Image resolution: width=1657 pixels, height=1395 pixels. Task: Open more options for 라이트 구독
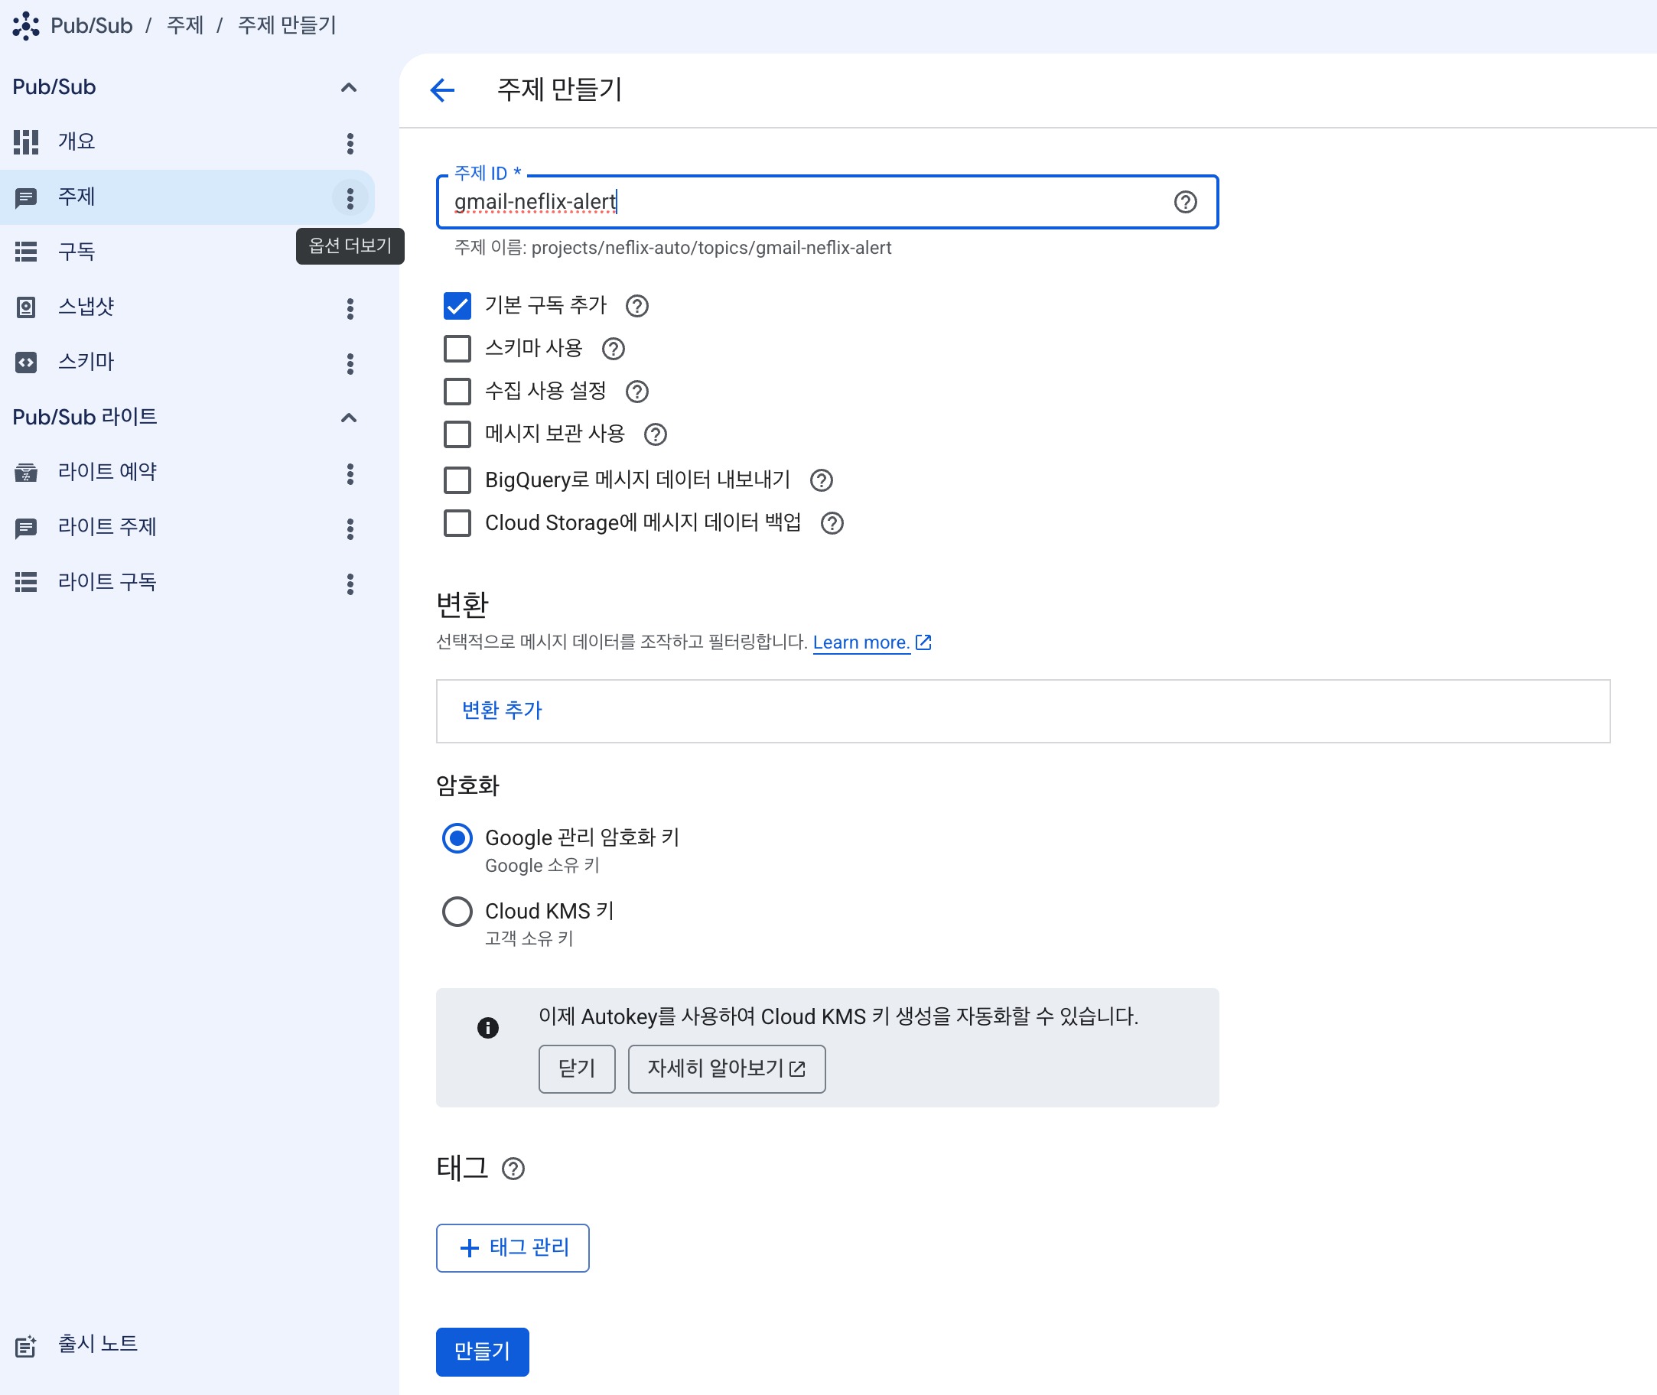point(350,584)
